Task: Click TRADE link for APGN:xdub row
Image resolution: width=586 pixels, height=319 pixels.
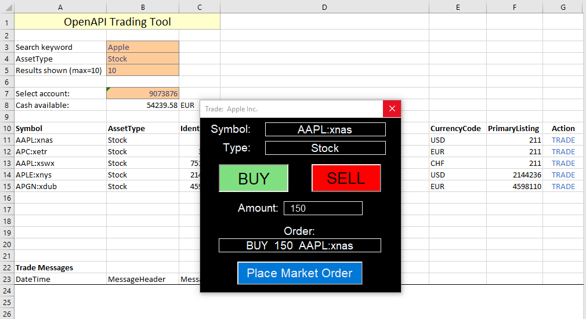Action: click(x=563, y=186)
